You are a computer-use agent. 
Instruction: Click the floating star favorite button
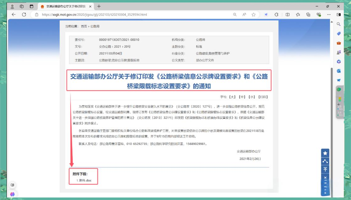[325, 153]
